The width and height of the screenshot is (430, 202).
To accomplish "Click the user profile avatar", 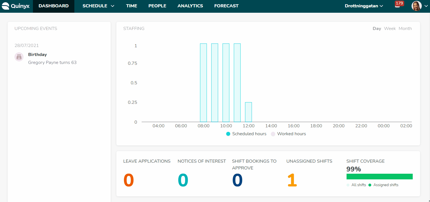I will (x=416, y=6).
